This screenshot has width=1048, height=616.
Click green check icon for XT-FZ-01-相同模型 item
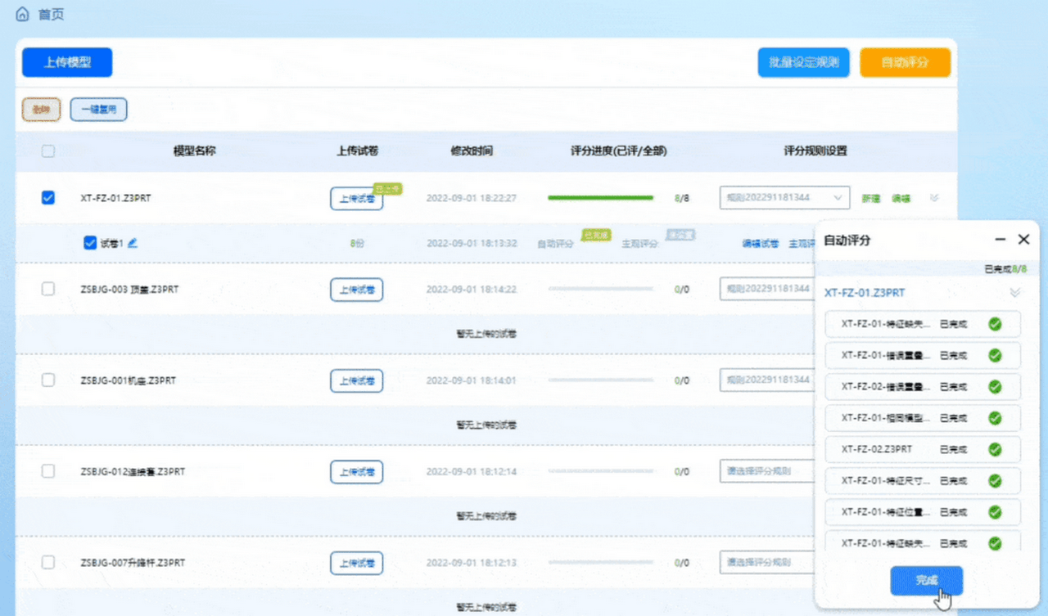(x=995, y=417)
